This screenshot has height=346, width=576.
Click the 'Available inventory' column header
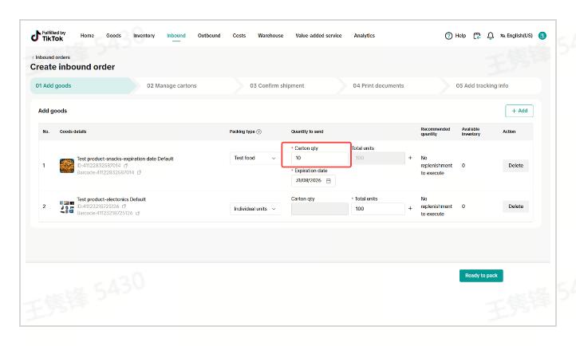471,132
